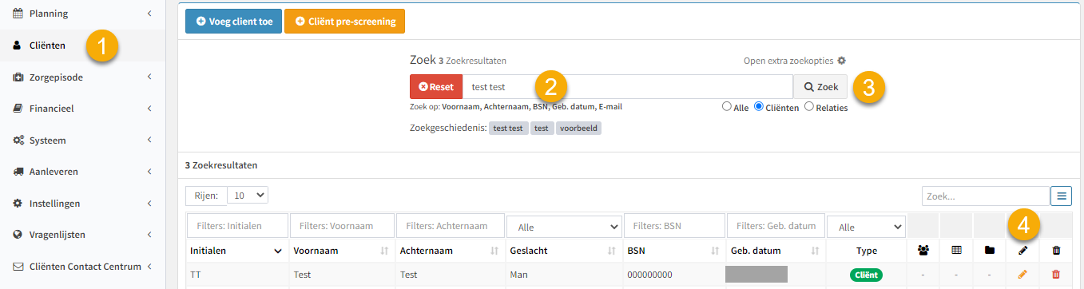The image size is (1084, 289).
Task: Click the Cliënt pre-screening button
Action: [x=345, y=22]
